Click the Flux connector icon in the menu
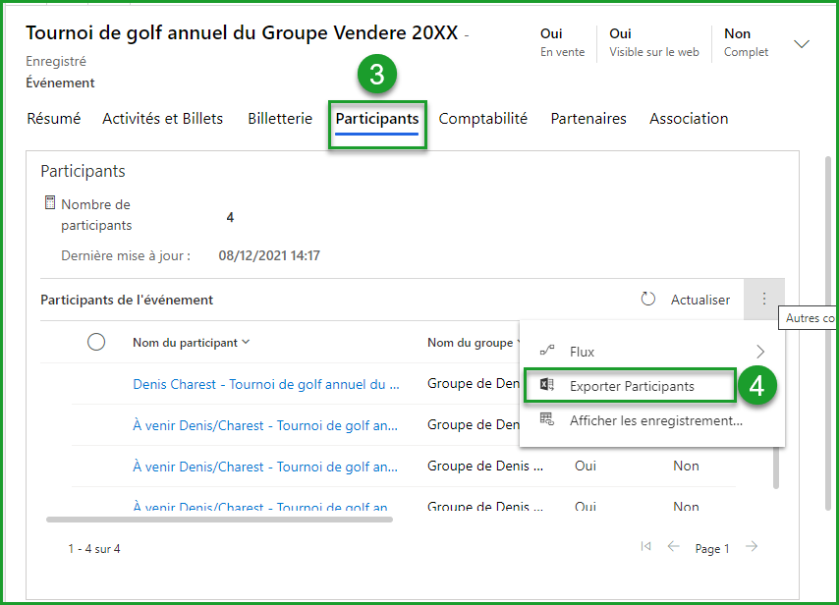 [x=547, y=351]
